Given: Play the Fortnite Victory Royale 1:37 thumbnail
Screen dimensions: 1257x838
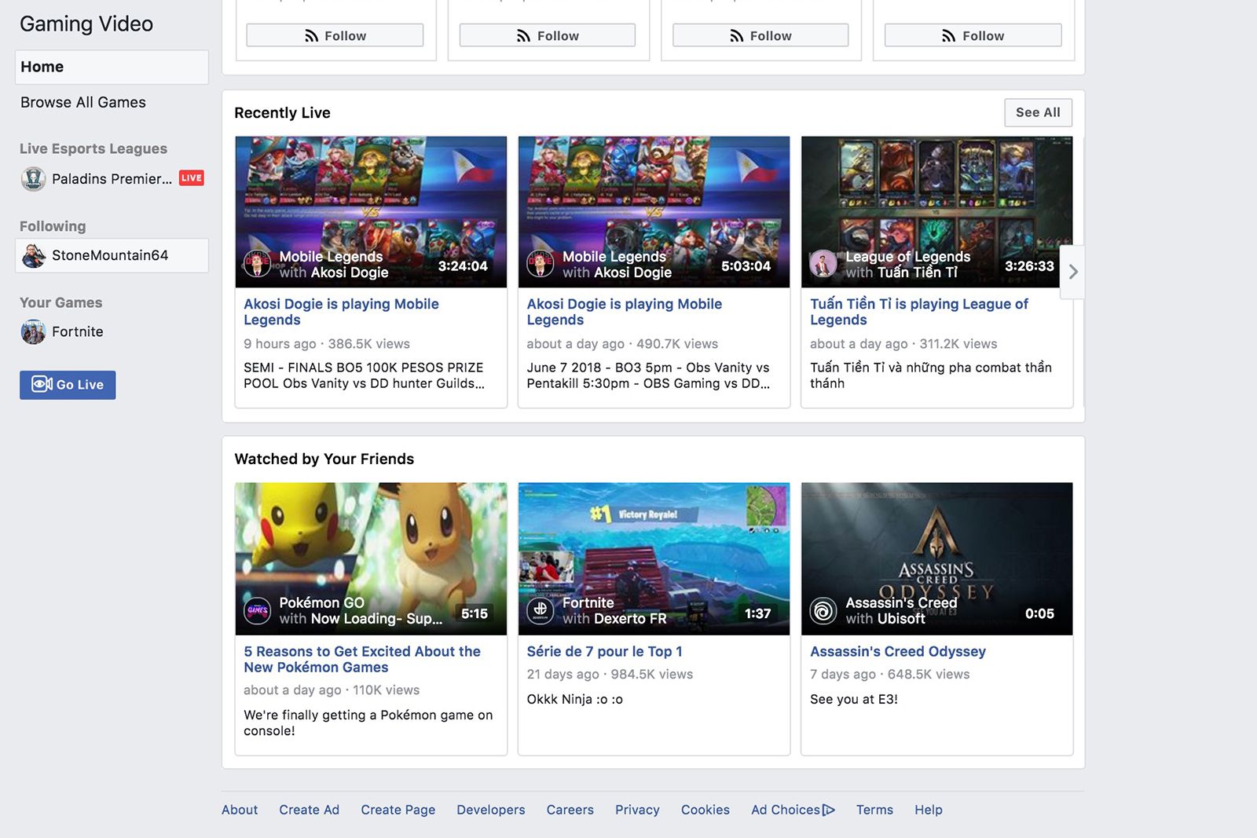Looking at the screenshot, I should [x=654, y=558].
